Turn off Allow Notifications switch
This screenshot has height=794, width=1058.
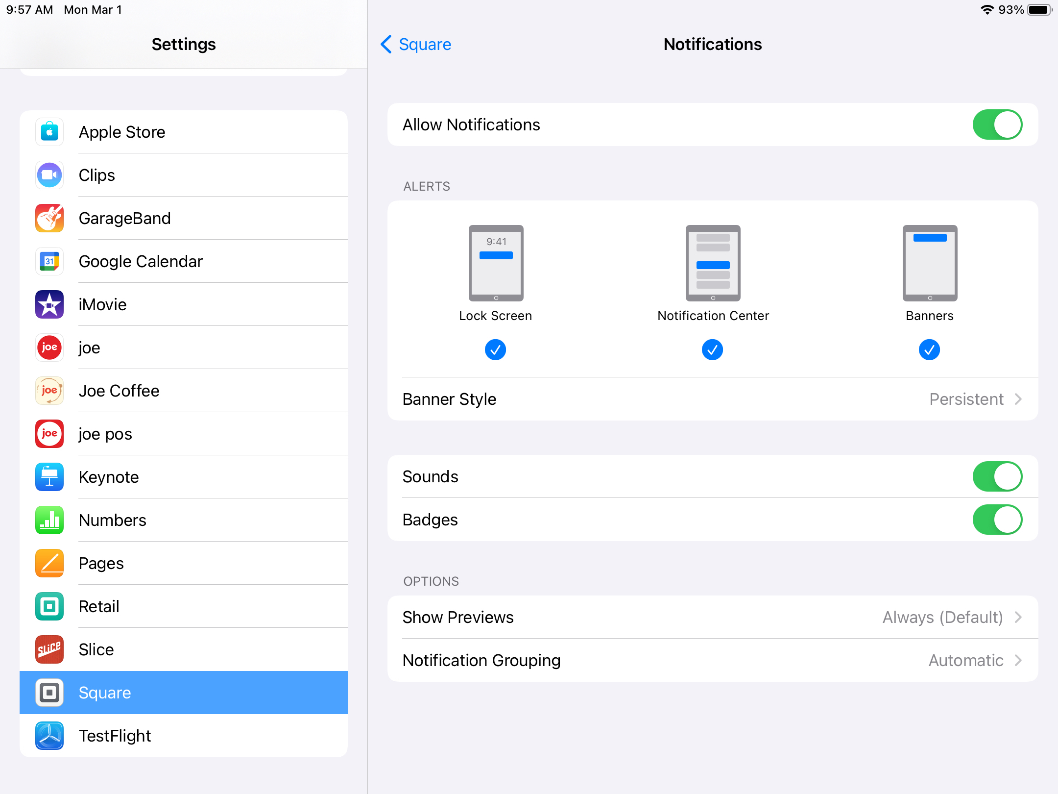[997, 124]
